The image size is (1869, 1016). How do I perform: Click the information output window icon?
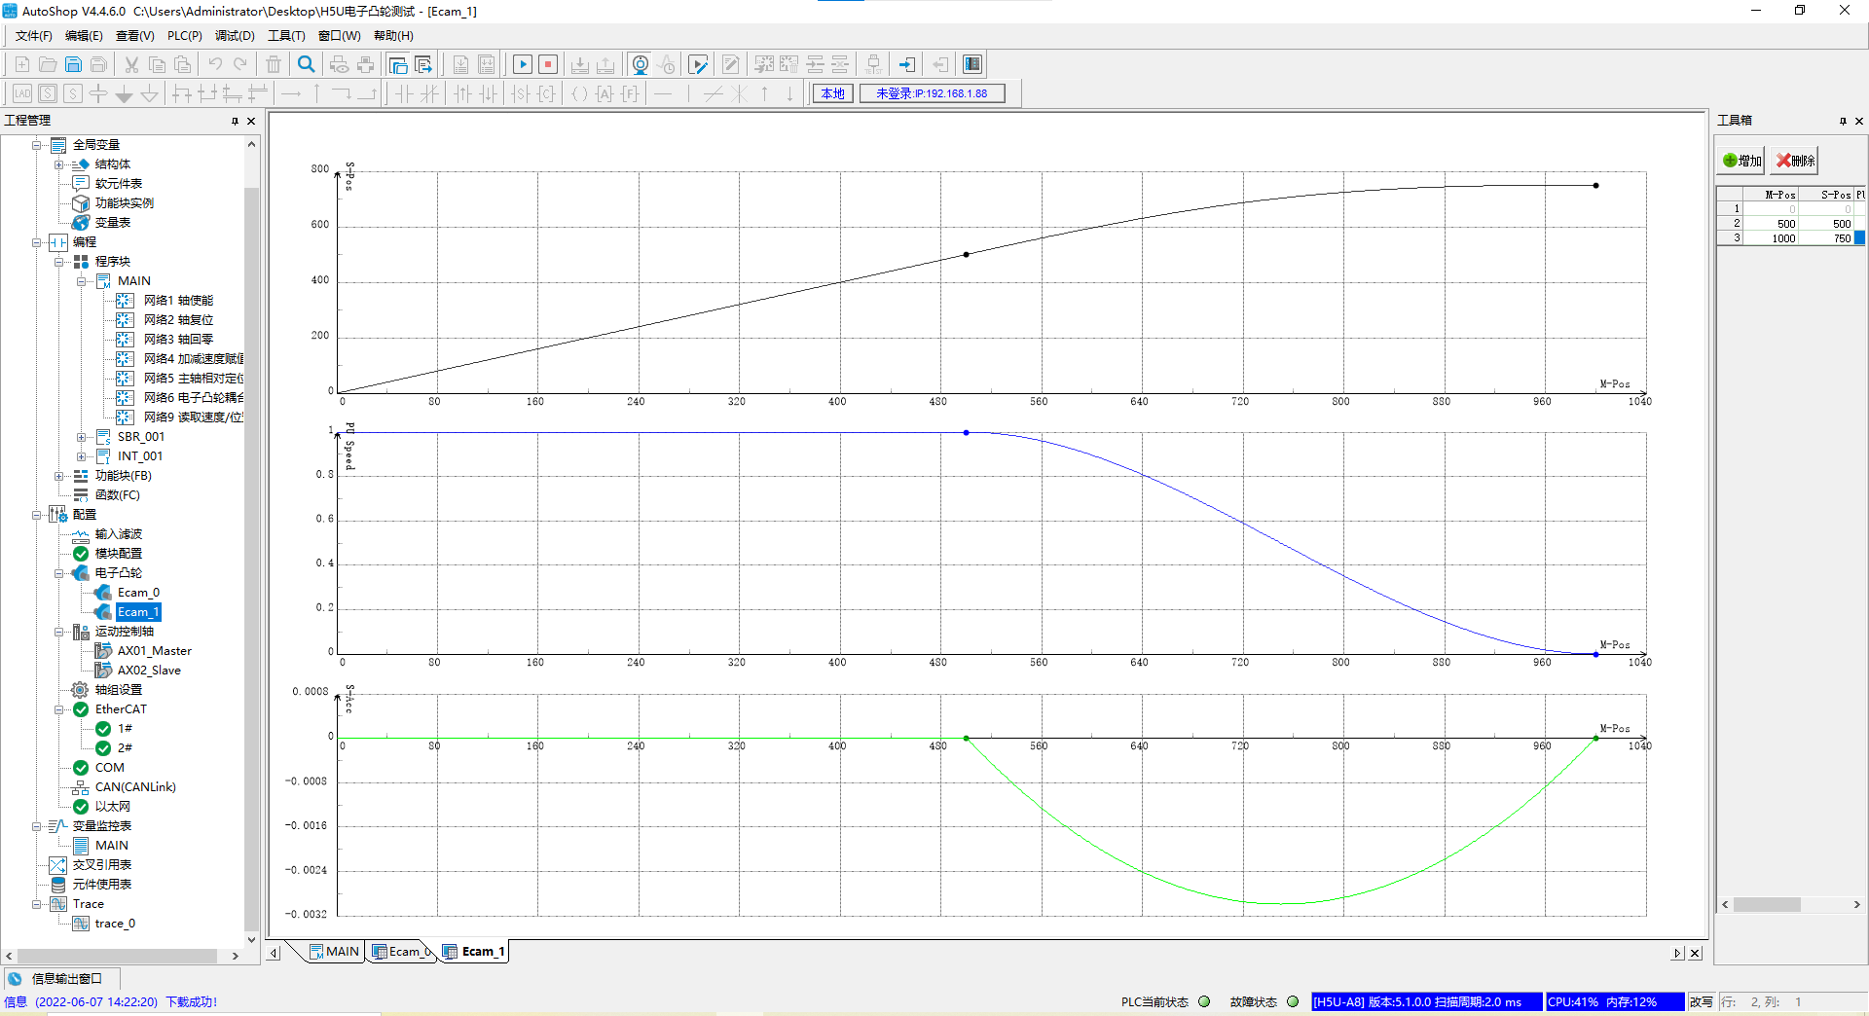[x=15, y=979]
